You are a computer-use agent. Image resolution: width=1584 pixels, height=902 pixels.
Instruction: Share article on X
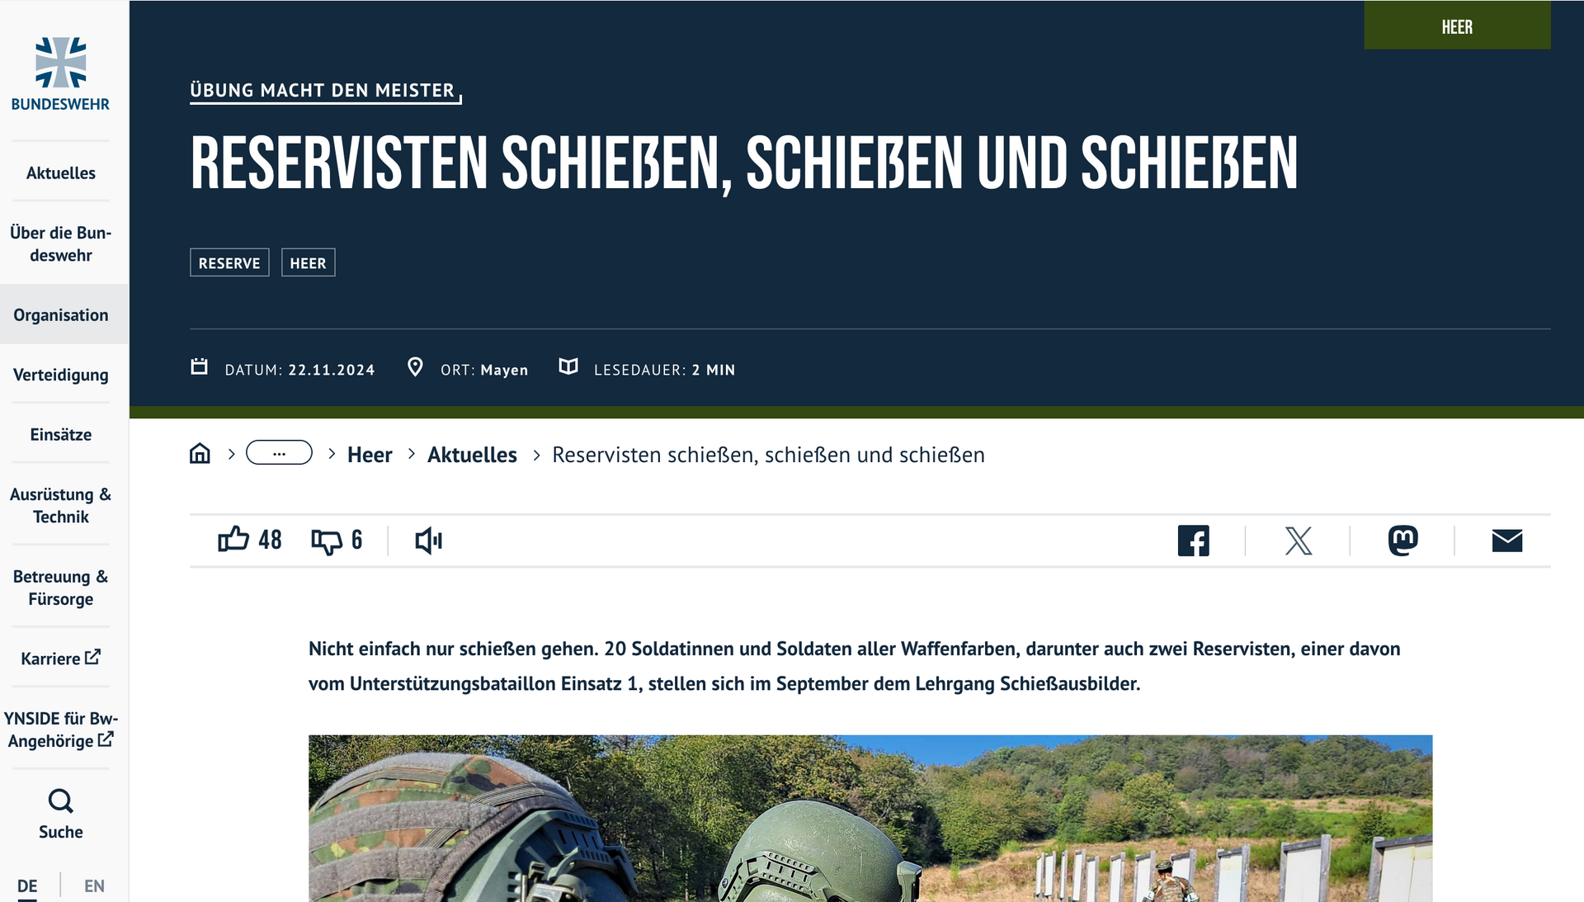(x=1298, y=541)
